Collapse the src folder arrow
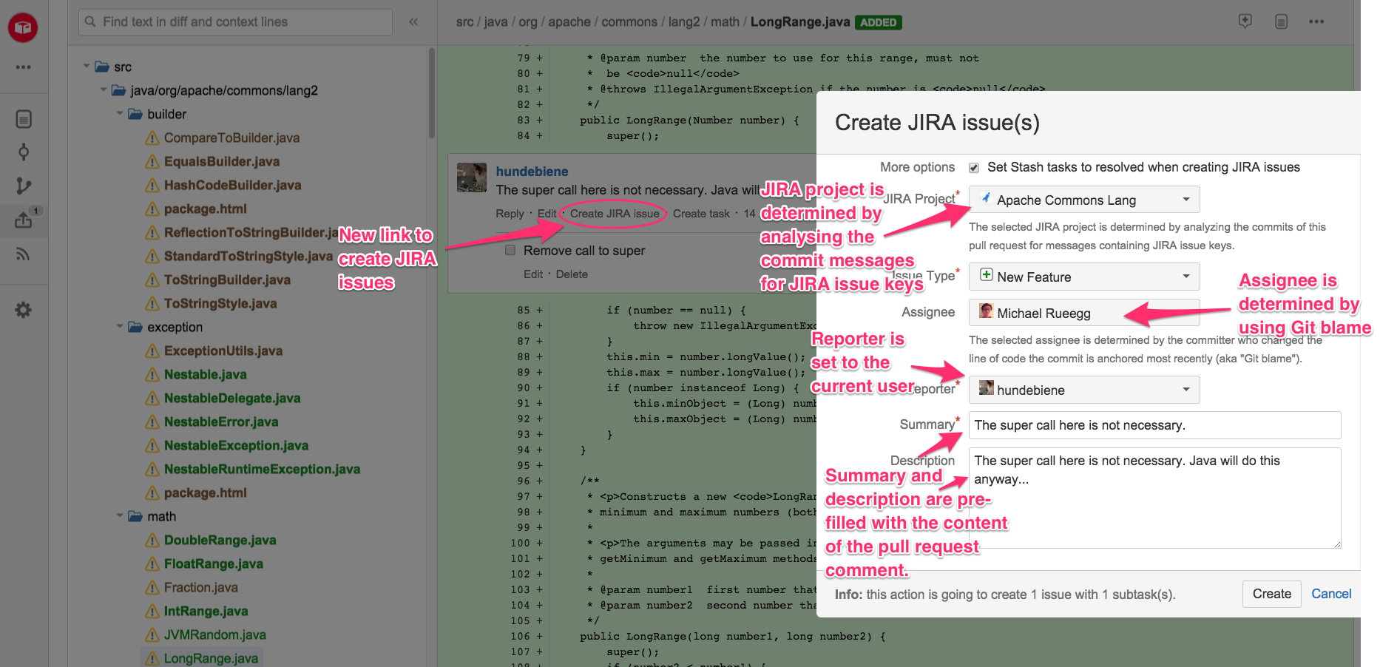The height and width of the screenshot is (667, 1380). point(87,67)
